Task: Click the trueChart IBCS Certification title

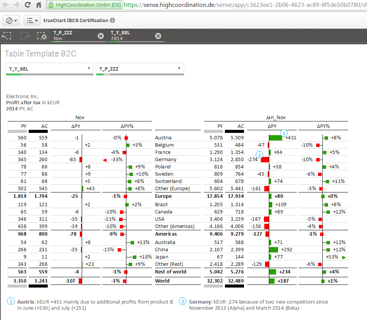Action: [76, 20]
